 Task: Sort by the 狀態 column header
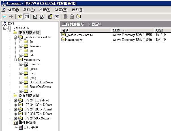(163, 30)
